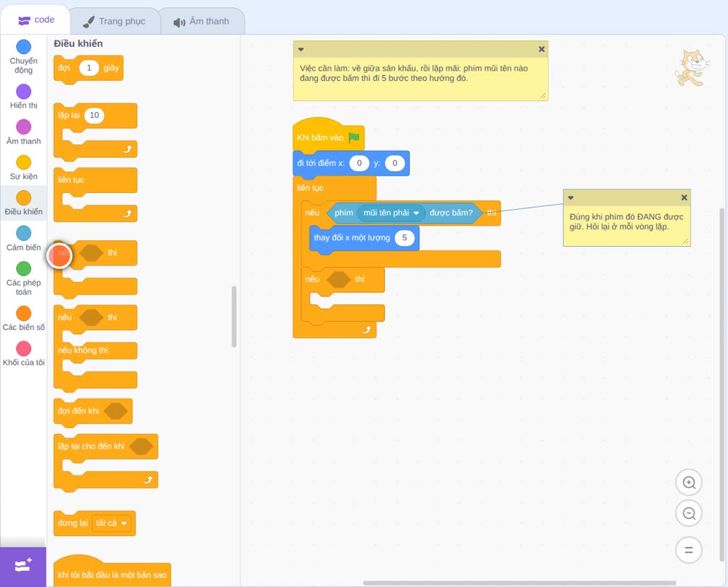The height and width of the screenshot is (587, 728).
Task: Click the workspace horizontal scrollbar
Action: [519, 583]
